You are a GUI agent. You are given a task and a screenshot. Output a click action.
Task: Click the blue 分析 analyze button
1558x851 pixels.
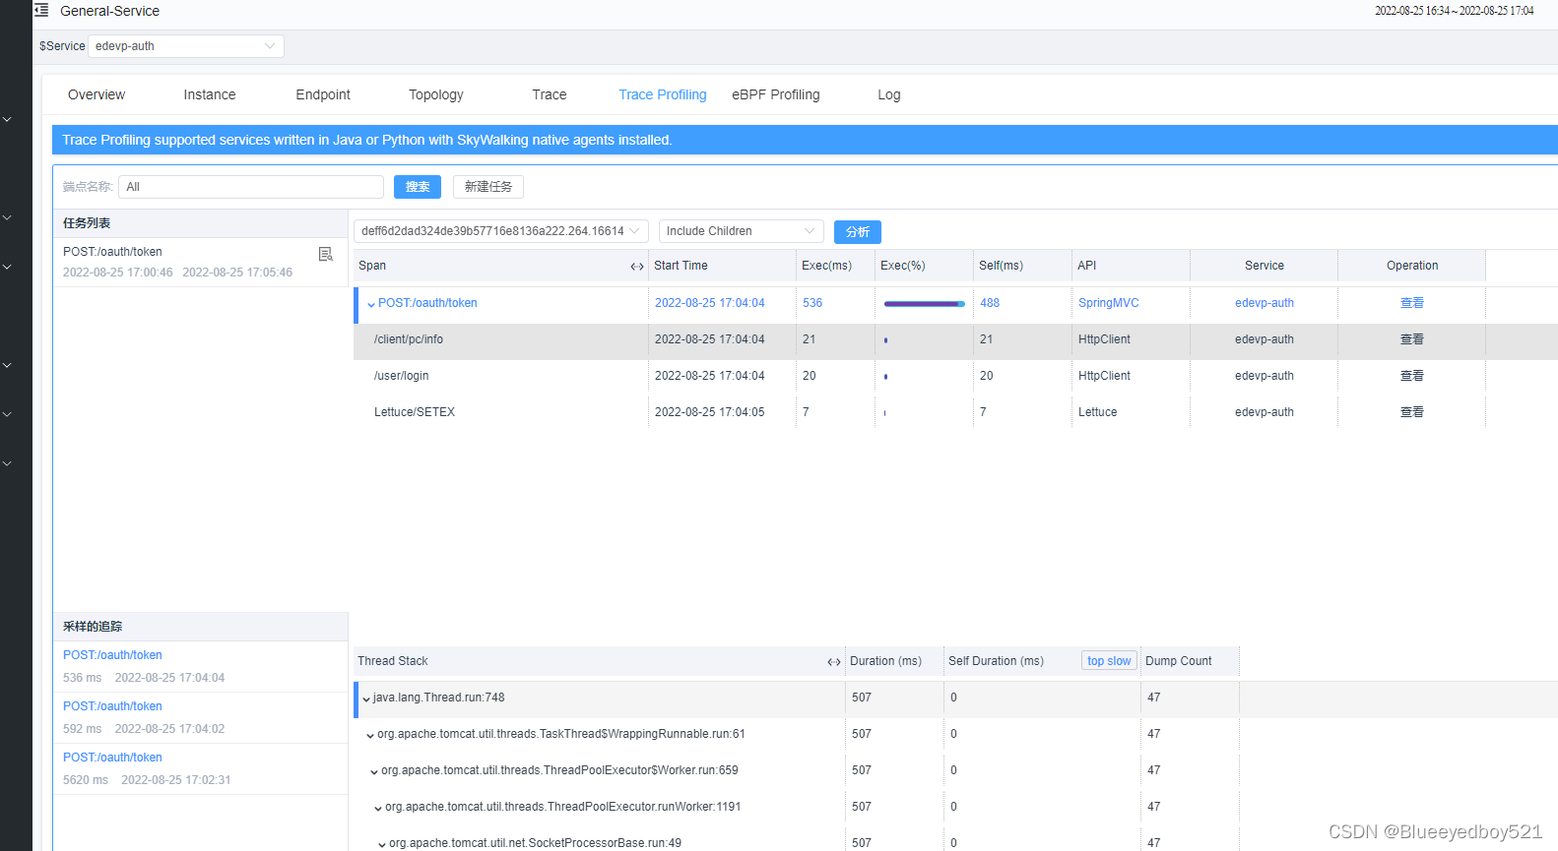click(858, 232)
